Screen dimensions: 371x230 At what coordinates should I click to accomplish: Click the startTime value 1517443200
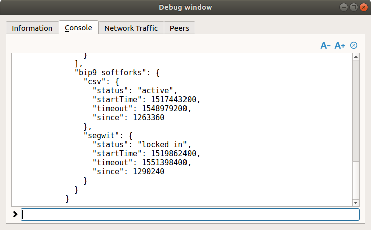click(x=173, y=100)
